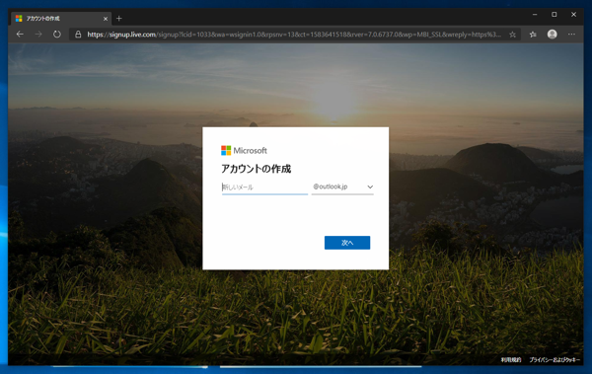Click the Microsoft logo
This screenshot has width=592, height=374.
click(244, 150)
